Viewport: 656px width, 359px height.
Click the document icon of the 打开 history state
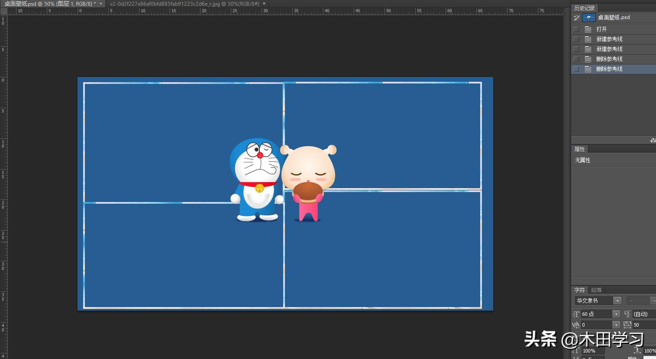coord(588,29)
